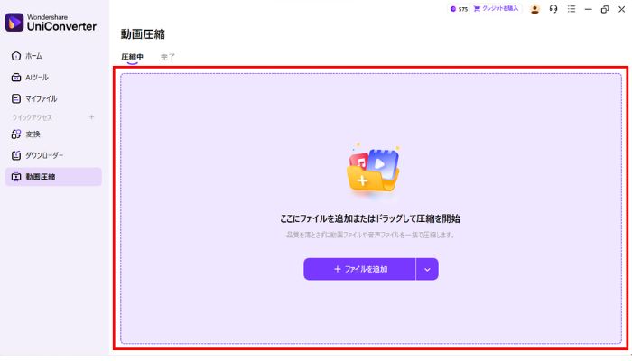Click the クイックアクセス section label
632x361 pixels.
(x=33, y=117)
